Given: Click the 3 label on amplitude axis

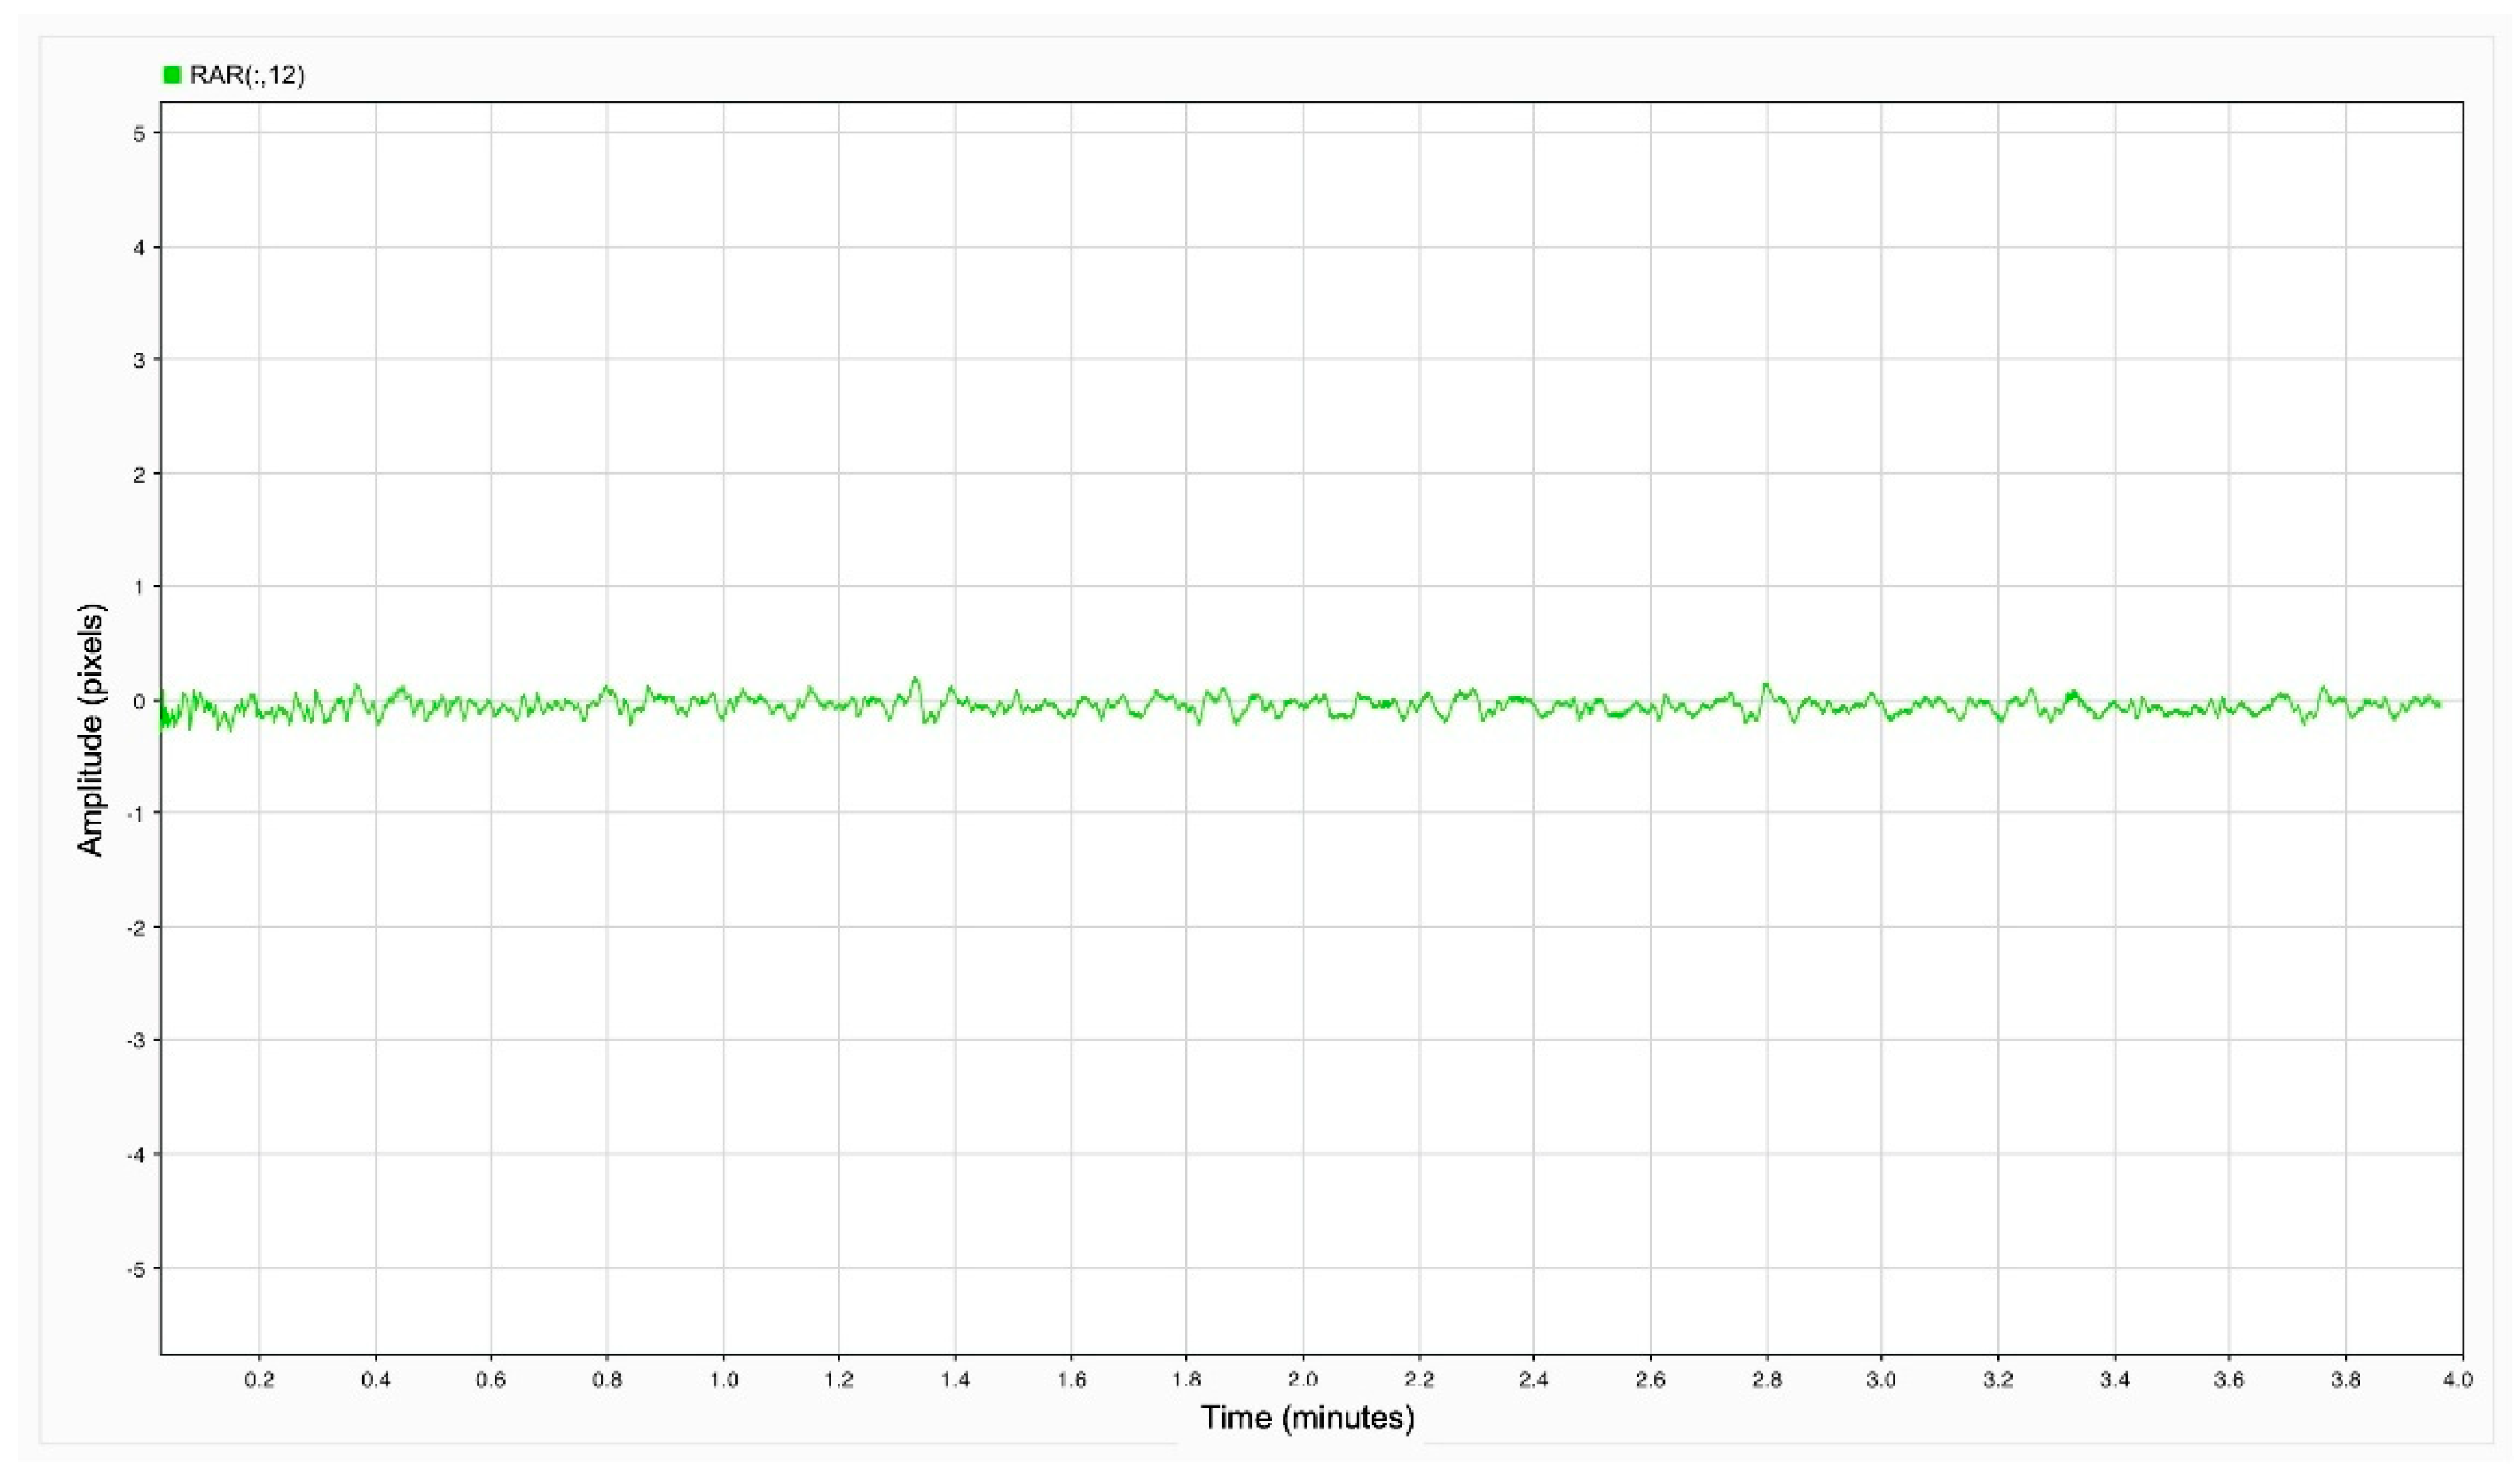Looking at the screenshot, I should point(140,360).
